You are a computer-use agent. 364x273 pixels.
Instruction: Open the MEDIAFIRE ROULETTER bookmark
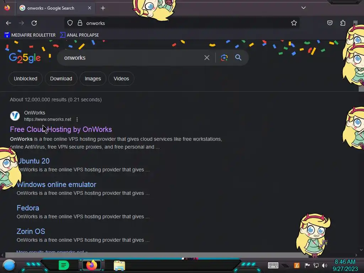coord(30,35)
